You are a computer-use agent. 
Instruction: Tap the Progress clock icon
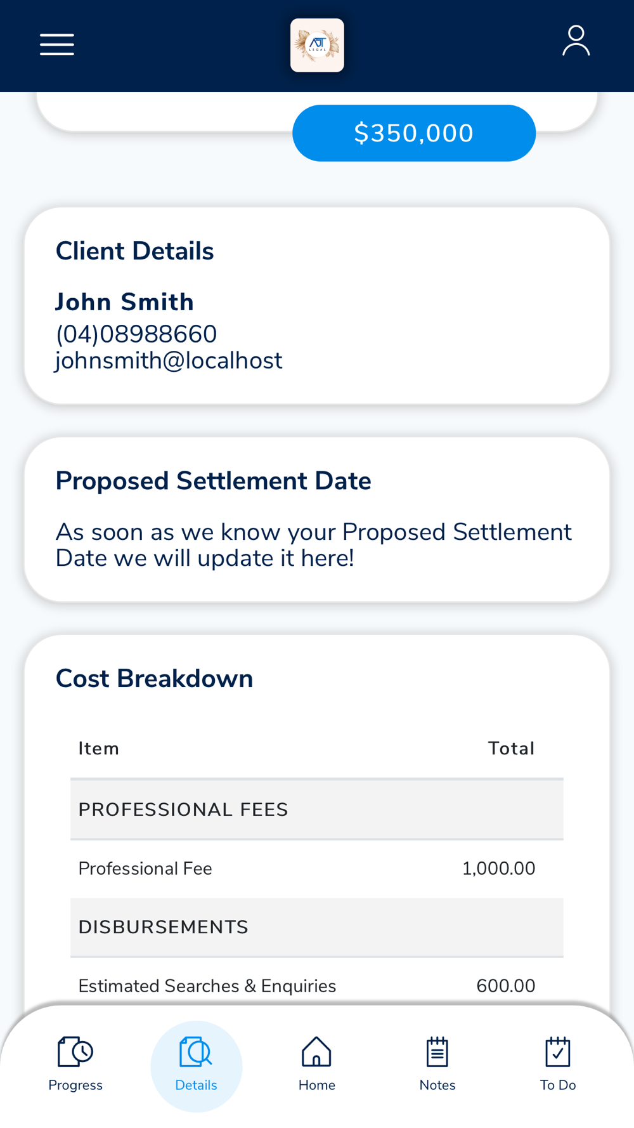pyautogui.click(x=75, y=1052)
